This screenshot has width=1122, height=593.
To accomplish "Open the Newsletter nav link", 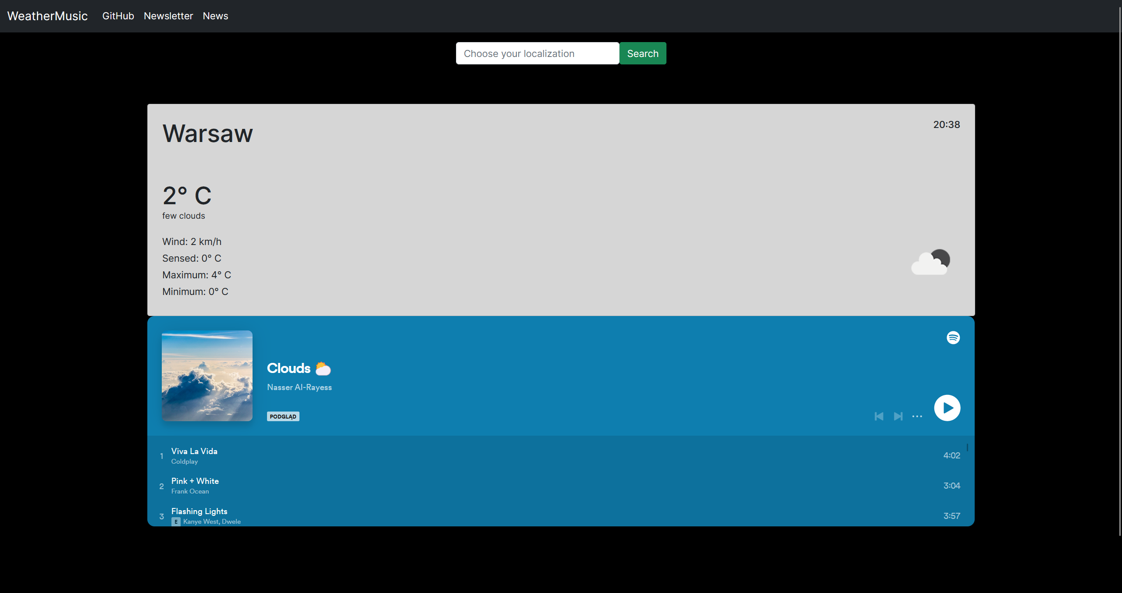I will tap(168, 16).
